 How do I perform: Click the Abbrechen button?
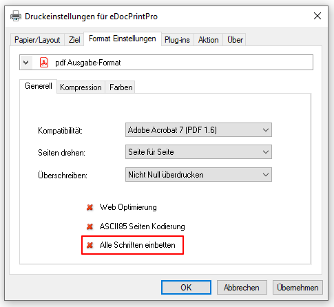click(x=242, y=287)
